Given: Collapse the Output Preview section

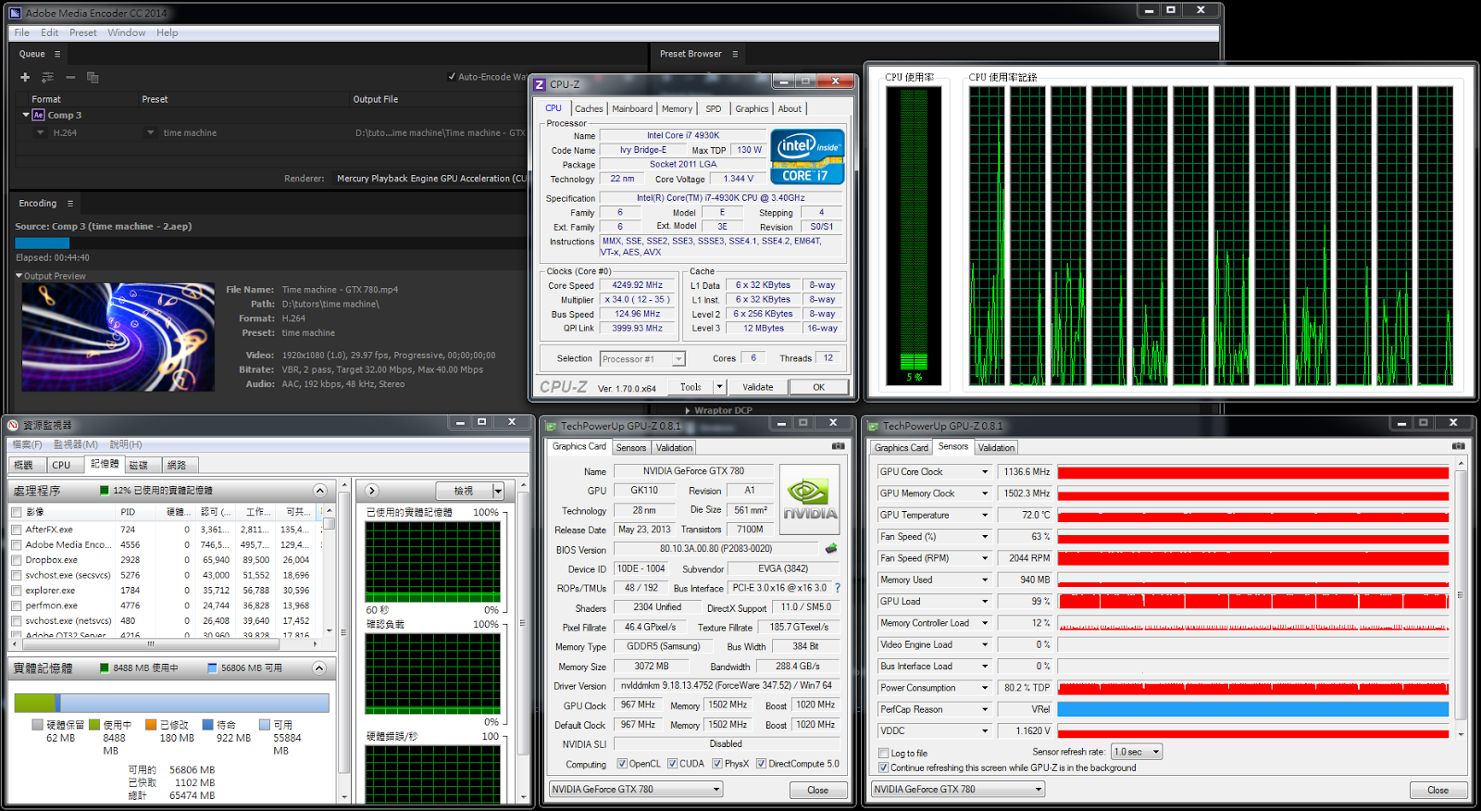Looking at the screenshot, I should [19, 276].
